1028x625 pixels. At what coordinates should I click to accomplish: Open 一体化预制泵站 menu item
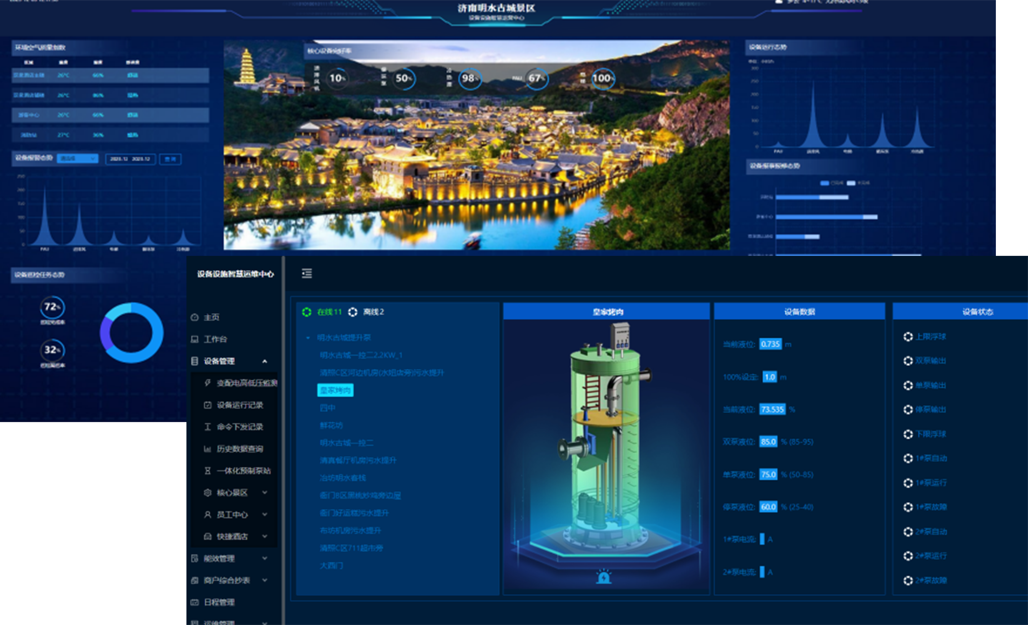244,471
